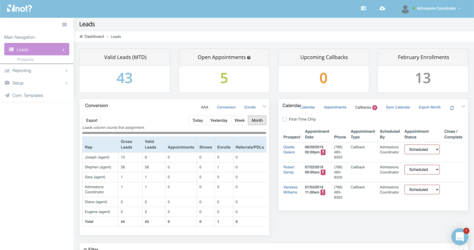Click the home icon beside Dashboard breadcrumb
The height and width of the screenshot is (250, 474).
pyautogui.click(x=81, y=36)
